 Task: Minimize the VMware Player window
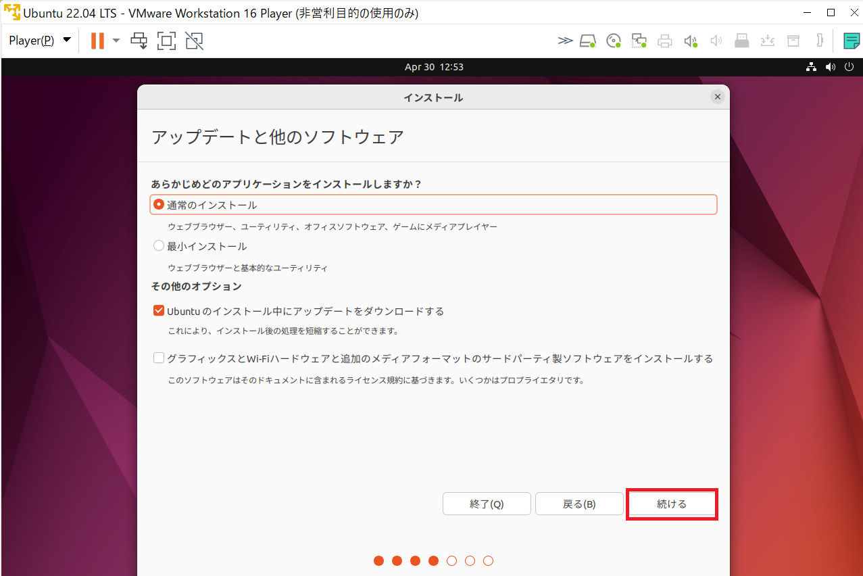pyautogui.click(x=807, y=12)
